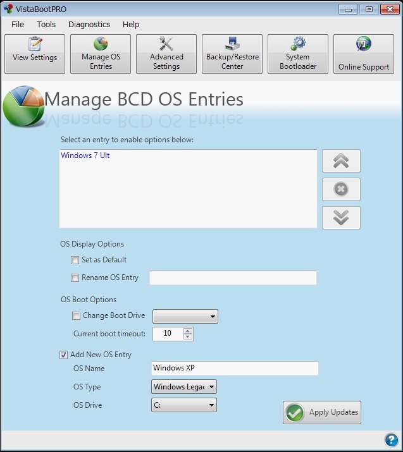Click the blue help question mark icon
Image resolution: width=403 pixels, height=452 pixels.
(x=391, y=440)
